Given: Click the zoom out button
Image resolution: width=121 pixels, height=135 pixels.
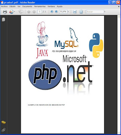Looking at the screenshot, I should pyautogui.click(x=52, y=11).
